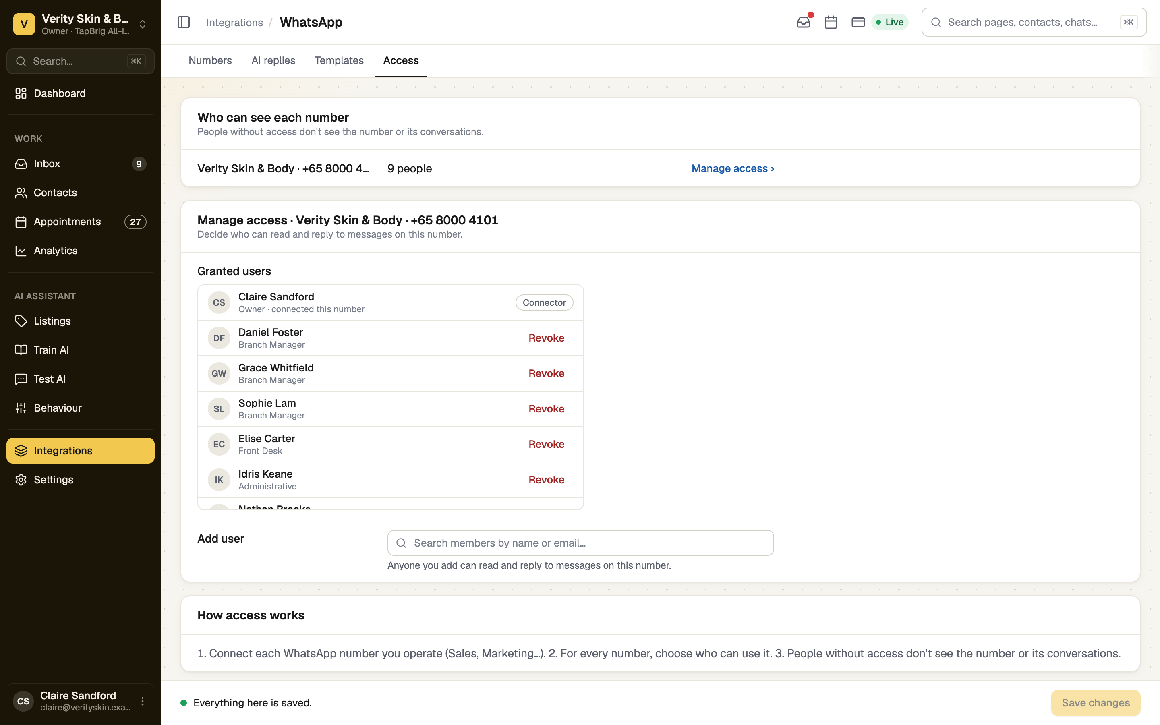Screen dimensions: 1160x725
Task: Revoke access for Idris Keane
Action: pyautogui.click(x=546, y=480)
